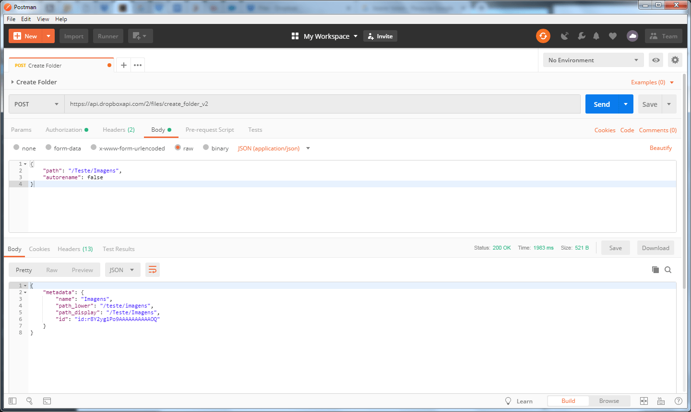Switch to the Authorization tab
The height and width of the screenshot is (412, 691).
[67, 130]
